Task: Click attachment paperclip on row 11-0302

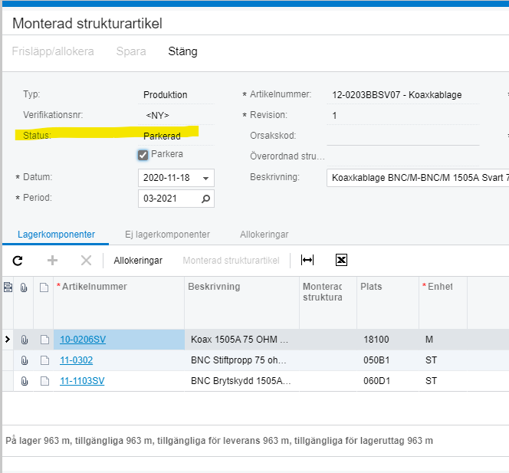Action: [x=25, y=360]
